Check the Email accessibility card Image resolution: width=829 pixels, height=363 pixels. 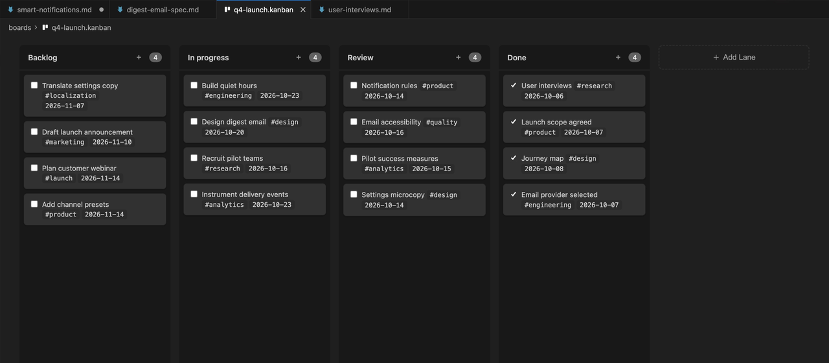[354, 121]
